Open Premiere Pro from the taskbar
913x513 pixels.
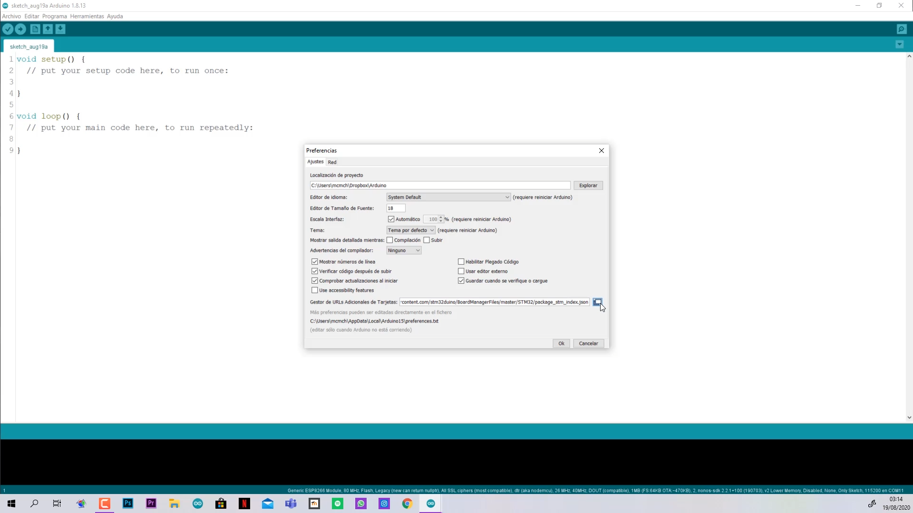(x=151, y=503)
